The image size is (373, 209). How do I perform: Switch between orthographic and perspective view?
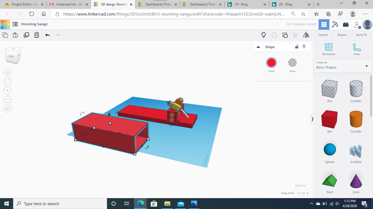click(x=8, y=109)
